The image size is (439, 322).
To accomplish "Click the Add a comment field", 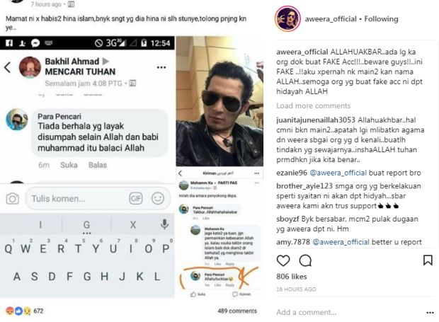I will (348, 312).
